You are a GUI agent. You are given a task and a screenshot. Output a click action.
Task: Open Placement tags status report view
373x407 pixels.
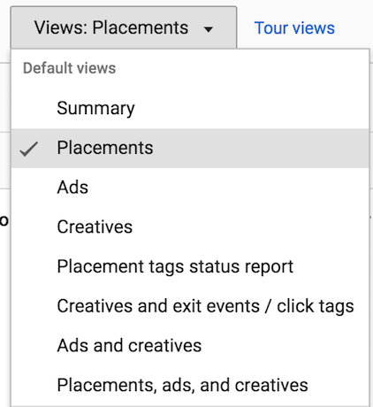pos(190,266)
